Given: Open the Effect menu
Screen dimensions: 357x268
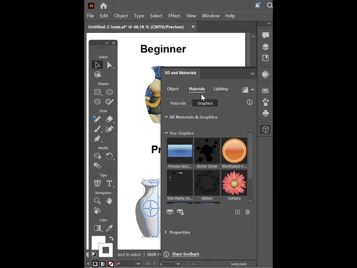Looking at the screenshot, I should coord(174,16).
